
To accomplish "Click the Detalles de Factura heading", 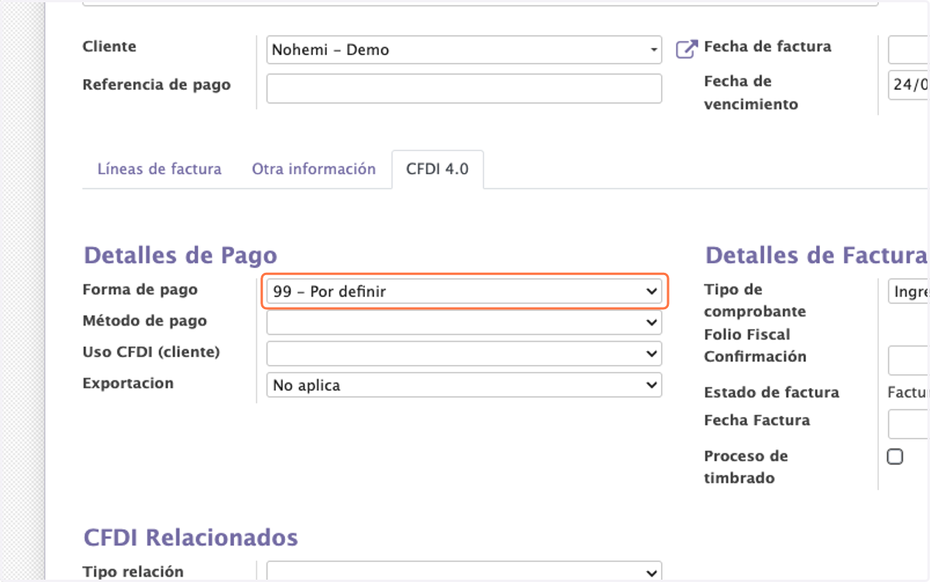I will tap(816, 255).
